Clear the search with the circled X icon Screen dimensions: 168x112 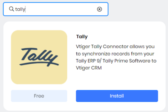(x=99, y=9)
